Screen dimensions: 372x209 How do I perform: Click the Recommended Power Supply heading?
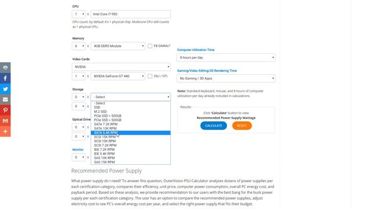pyautogui.click(x=106, y=171)
